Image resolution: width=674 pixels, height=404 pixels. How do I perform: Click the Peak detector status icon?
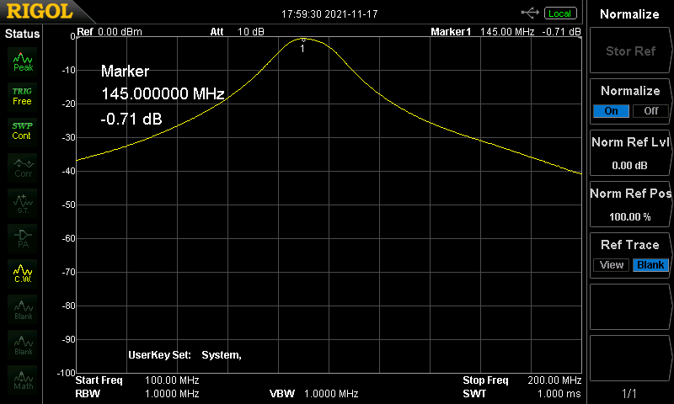(x=23, y=60)
